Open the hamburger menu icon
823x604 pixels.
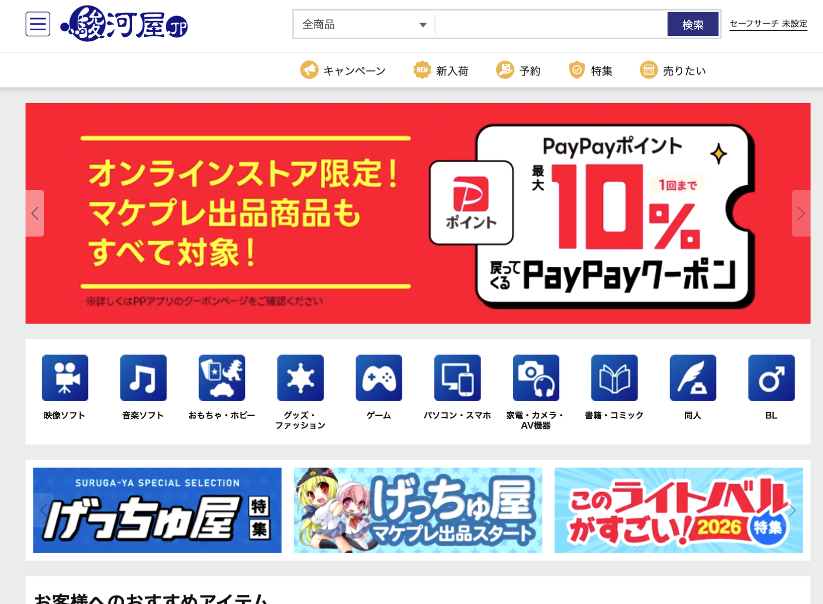pos(38,24)
